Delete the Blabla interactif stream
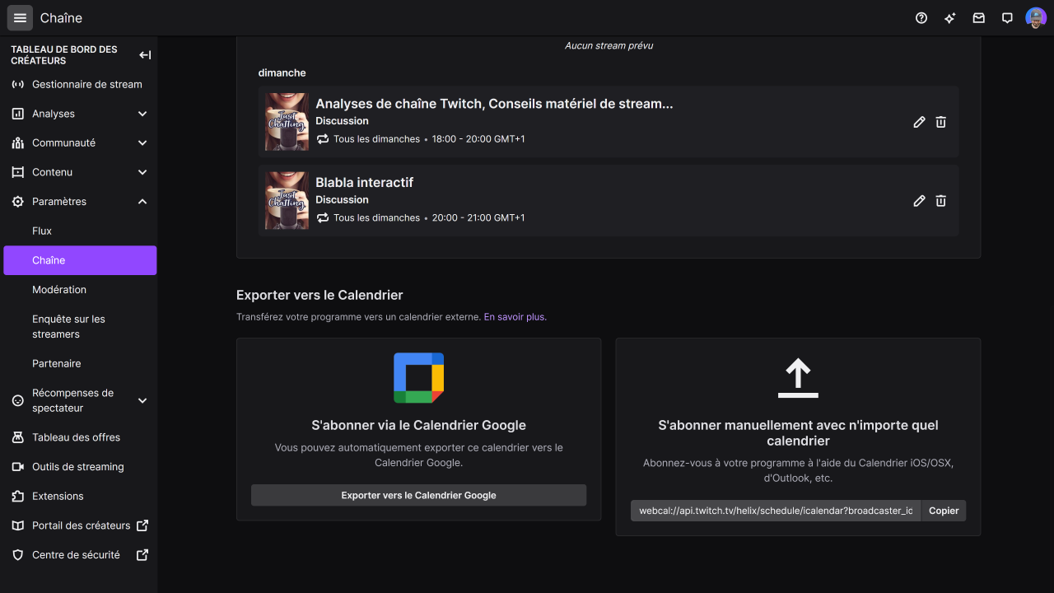Viewport: 1054px width, 593px height. [x=940, y=201]
